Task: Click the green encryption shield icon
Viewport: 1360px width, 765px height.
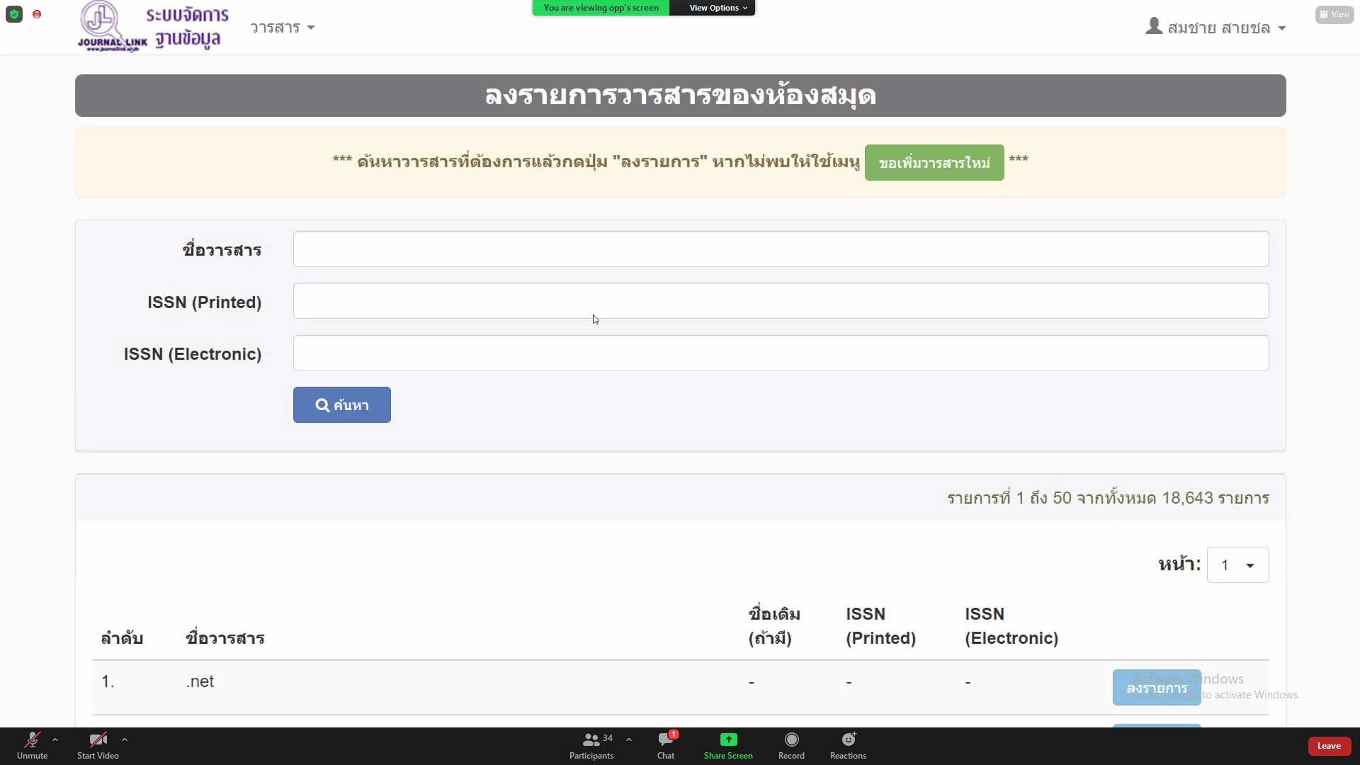Action: tap(14, 14)
